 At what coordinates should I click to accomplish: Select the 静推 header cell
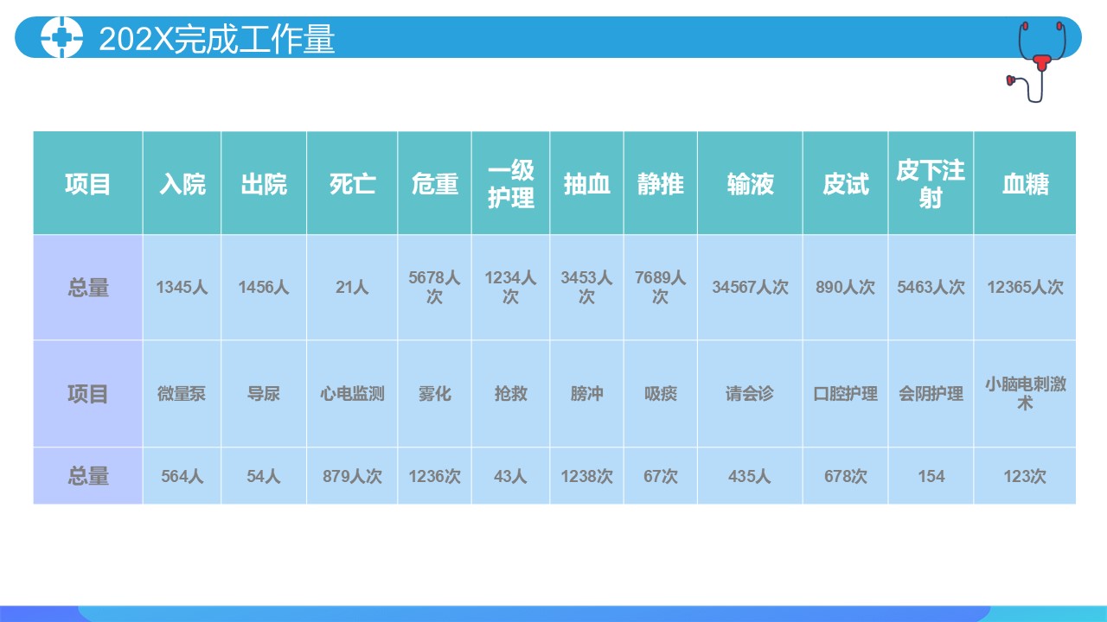point(661,183)
